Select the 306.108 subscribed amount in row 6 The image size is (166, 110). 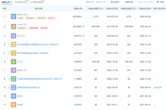point(96,62)
